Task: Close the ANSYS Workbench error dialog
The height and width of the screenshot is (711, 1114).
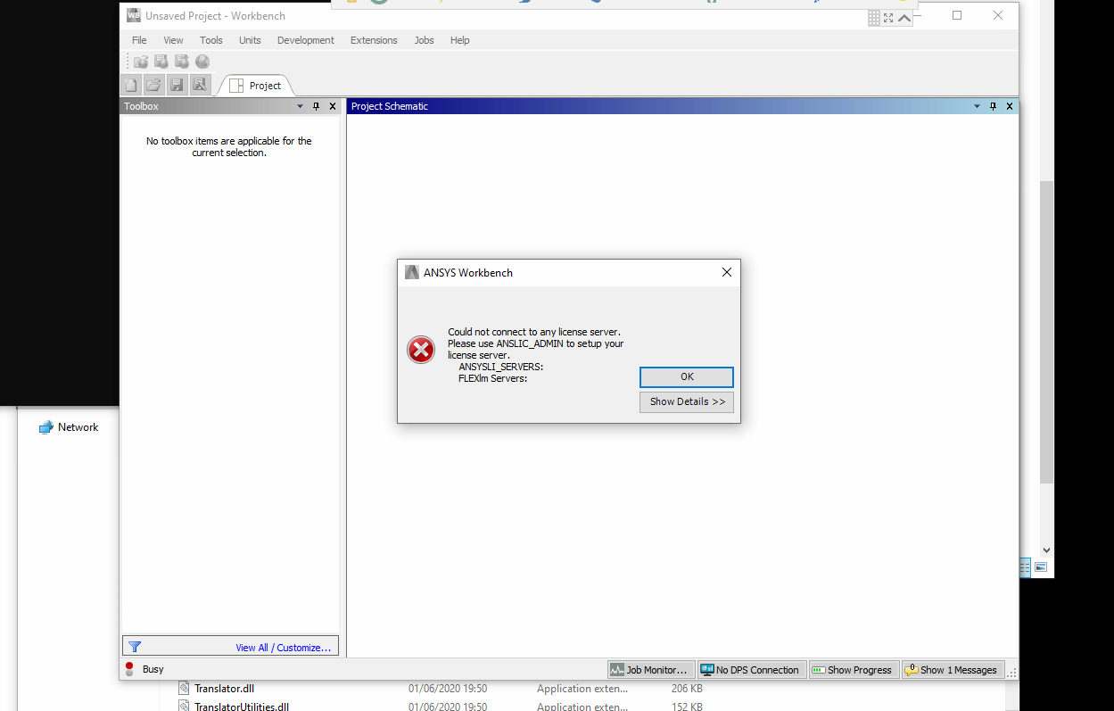Action: click(x=726, y=272)
